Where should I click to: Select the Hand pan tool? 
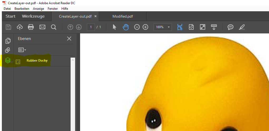pos(126,27)
